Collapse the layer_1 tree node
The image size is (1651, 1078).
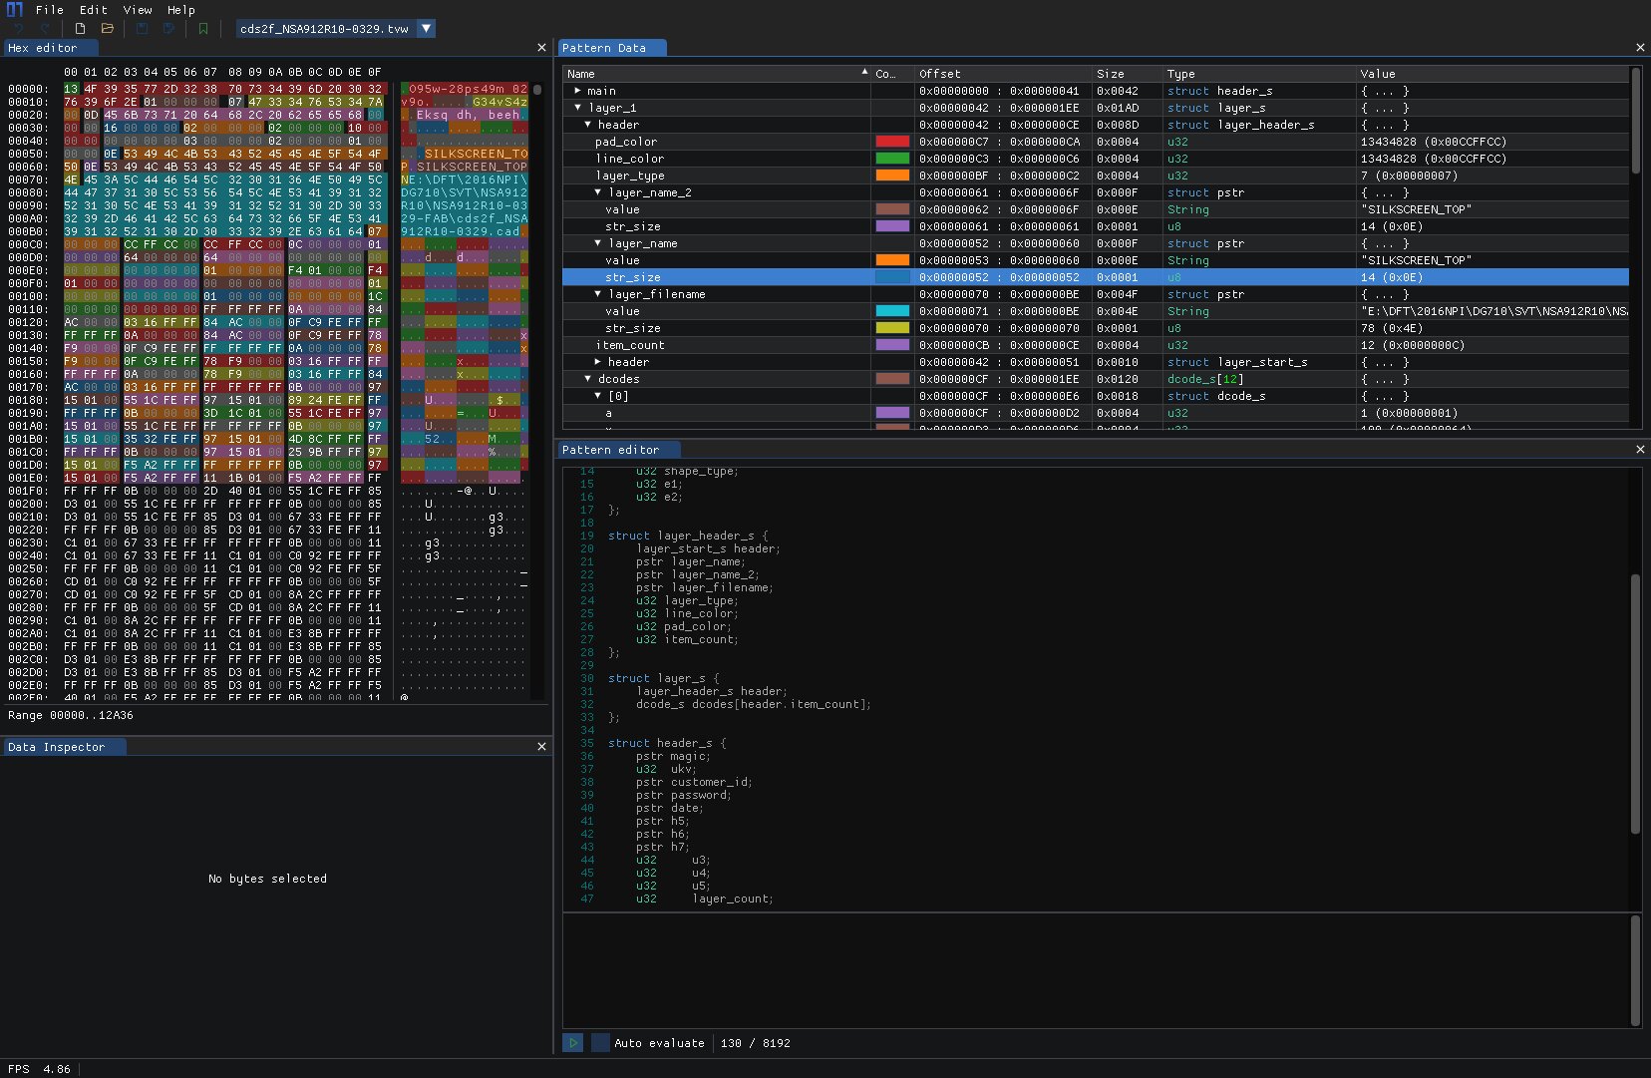coord(578,108)
